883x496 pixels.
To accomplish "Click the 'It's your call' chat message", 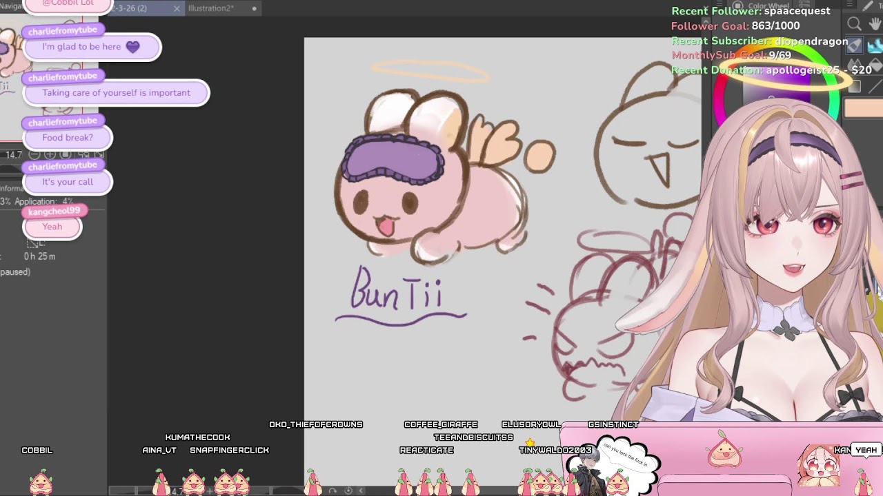I will coord(68,182).
